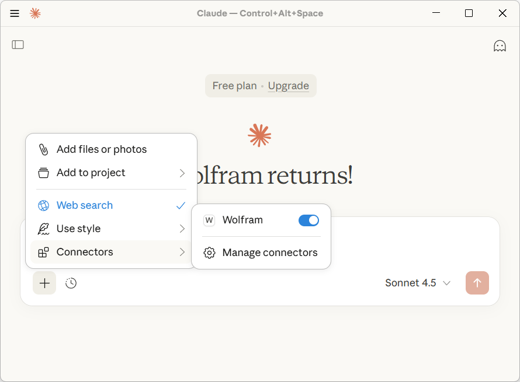Image resolution: width=520 pixels, height=382 pixels.
Task: Toggle the Web search menu option
Action: [85, 205]
